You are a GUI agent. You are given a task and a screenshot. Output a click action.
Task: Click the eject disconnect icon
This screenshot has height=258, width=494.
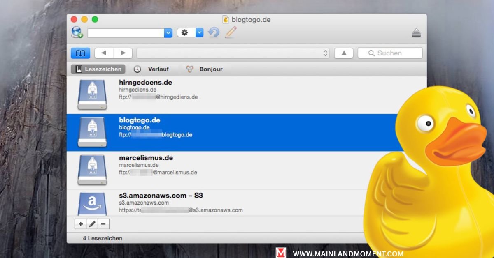[416, 33]
